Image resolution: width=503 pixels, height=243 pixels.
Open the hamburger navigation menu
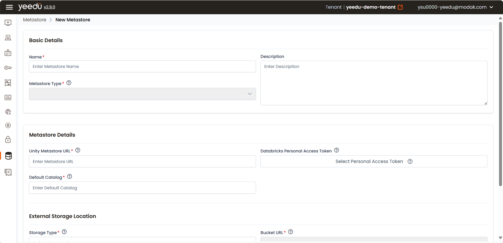[x=9, y=7]
